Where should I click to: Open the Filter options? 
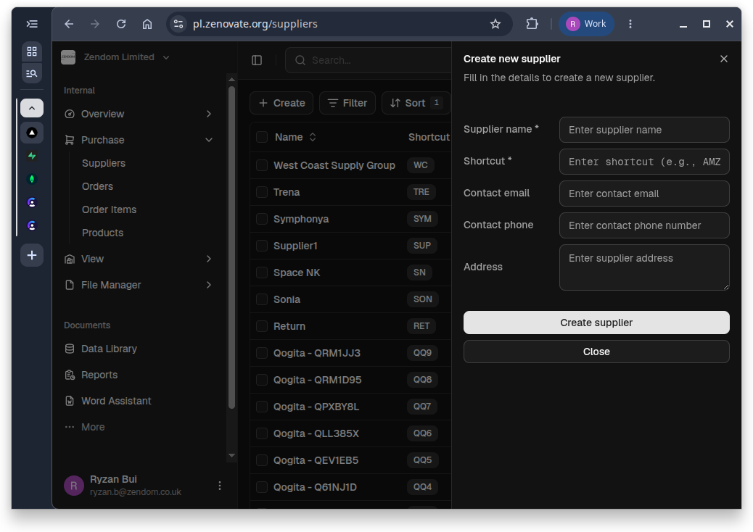tap(347, 103)
